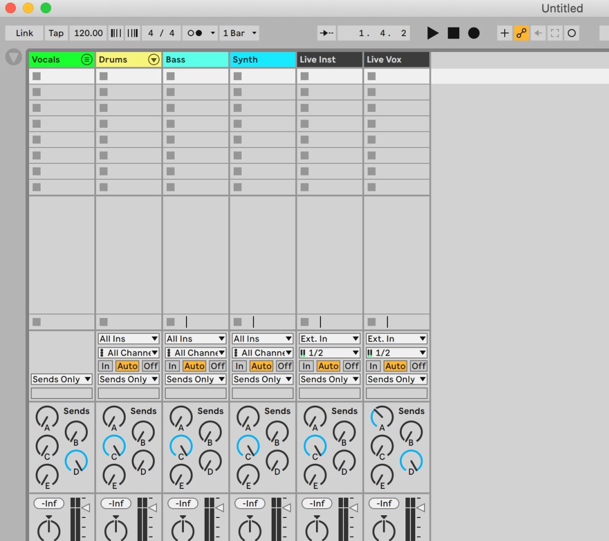
Task: Open Vocals Sends Only output dropdown
Action: (x=61, y=379)
